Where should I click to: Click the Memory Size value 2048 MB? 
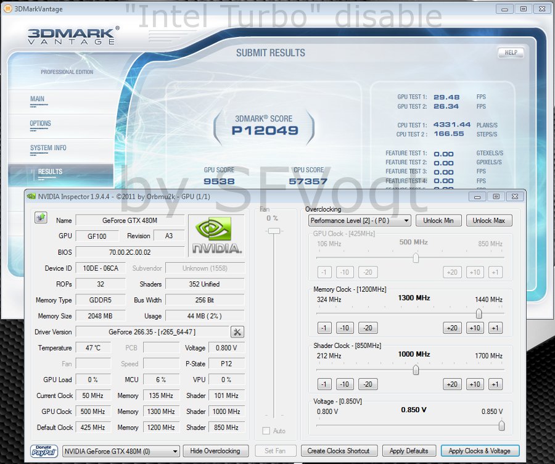[101, 316]
